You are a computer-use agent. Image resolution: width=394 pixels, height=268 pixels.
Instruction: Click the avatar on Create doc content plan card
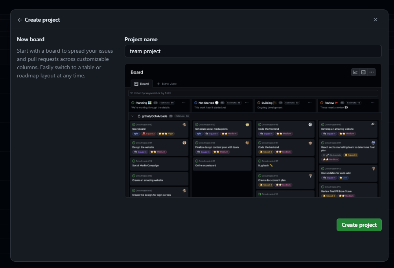310,176
